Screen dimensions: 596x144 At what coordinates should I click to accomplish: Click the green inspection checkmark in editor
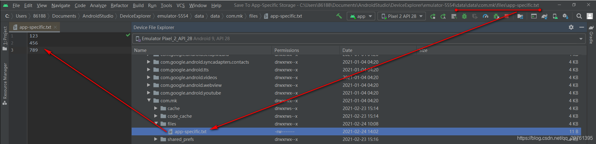128,35
